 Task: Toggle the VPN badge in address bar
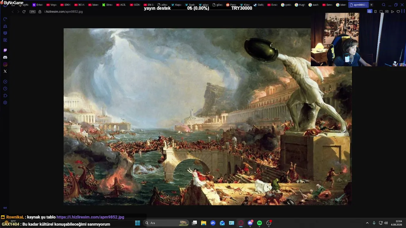click(x=32, y=12)
